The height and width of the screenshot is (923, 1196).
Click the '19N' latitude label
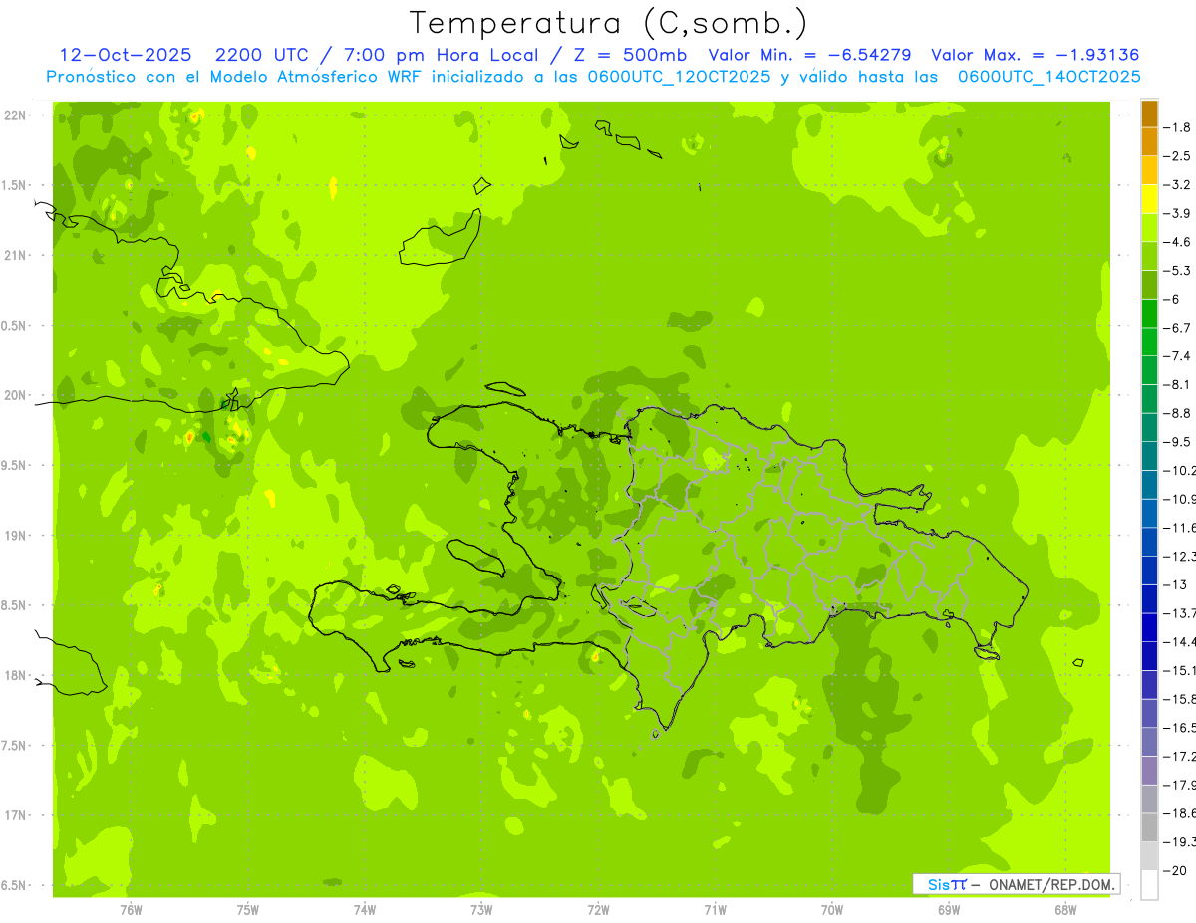pos(15,536)
